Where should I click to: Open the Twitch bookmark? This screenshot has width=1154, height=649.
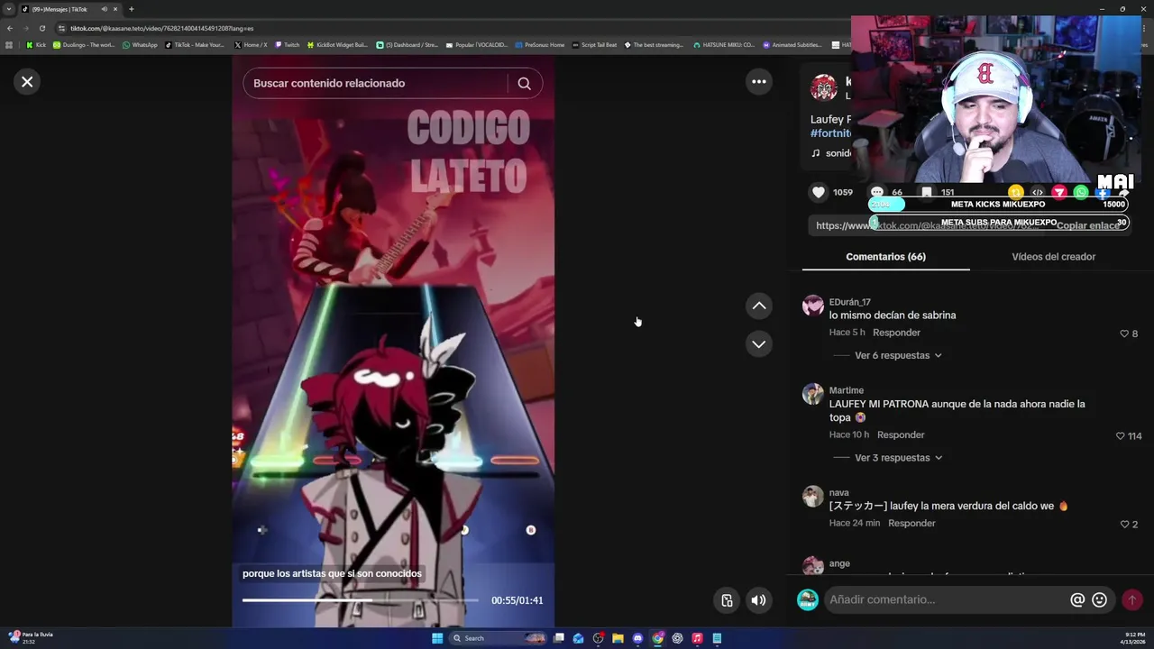(x=288, y=45)
